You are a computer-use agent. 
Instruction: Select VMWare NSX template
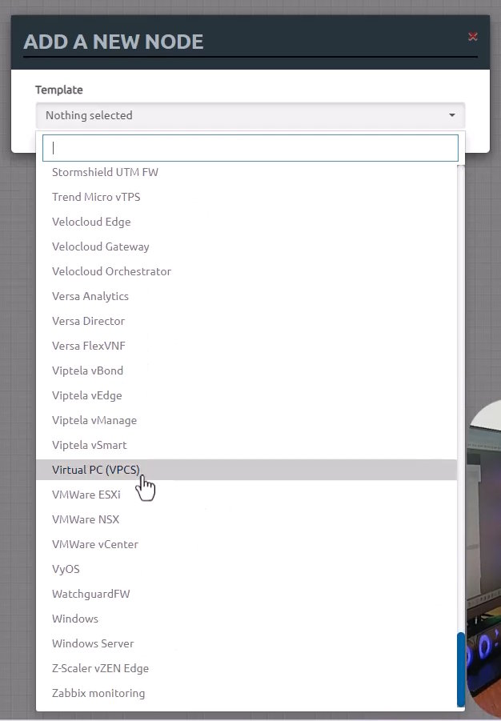(246, 519)
